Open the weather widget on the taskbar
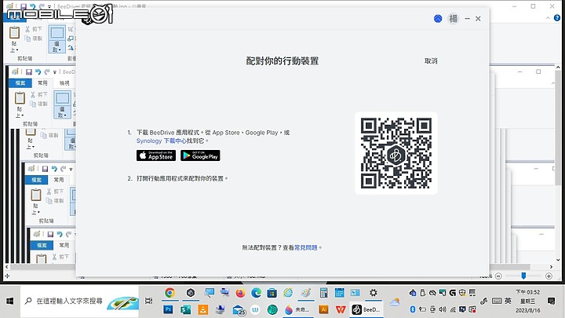The height and width of the screenshot is (318, 565). pyautogui.click(x=395, y=302)
